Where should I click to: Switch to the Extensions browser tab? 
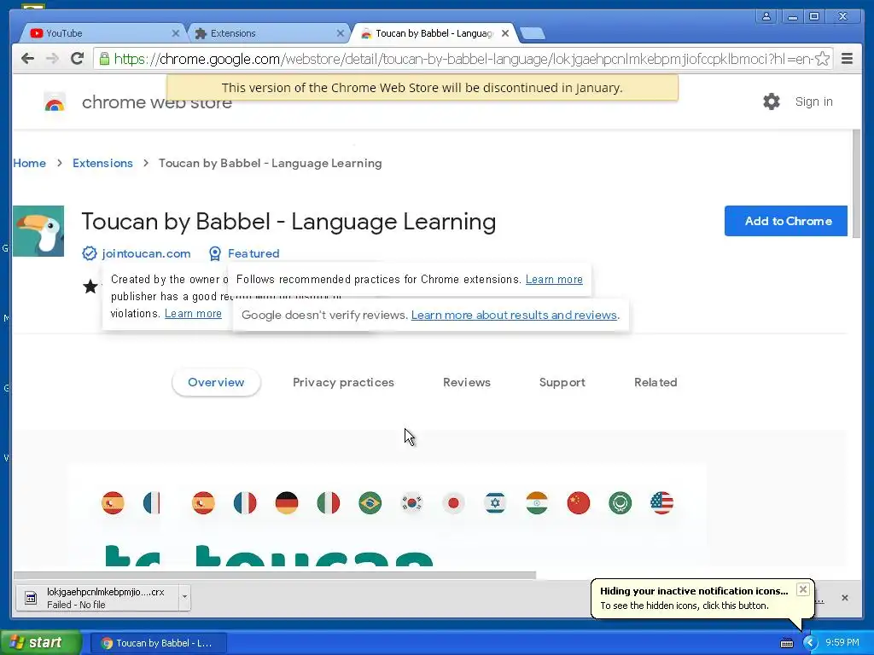pyautogui.click(x=267, y=33)
